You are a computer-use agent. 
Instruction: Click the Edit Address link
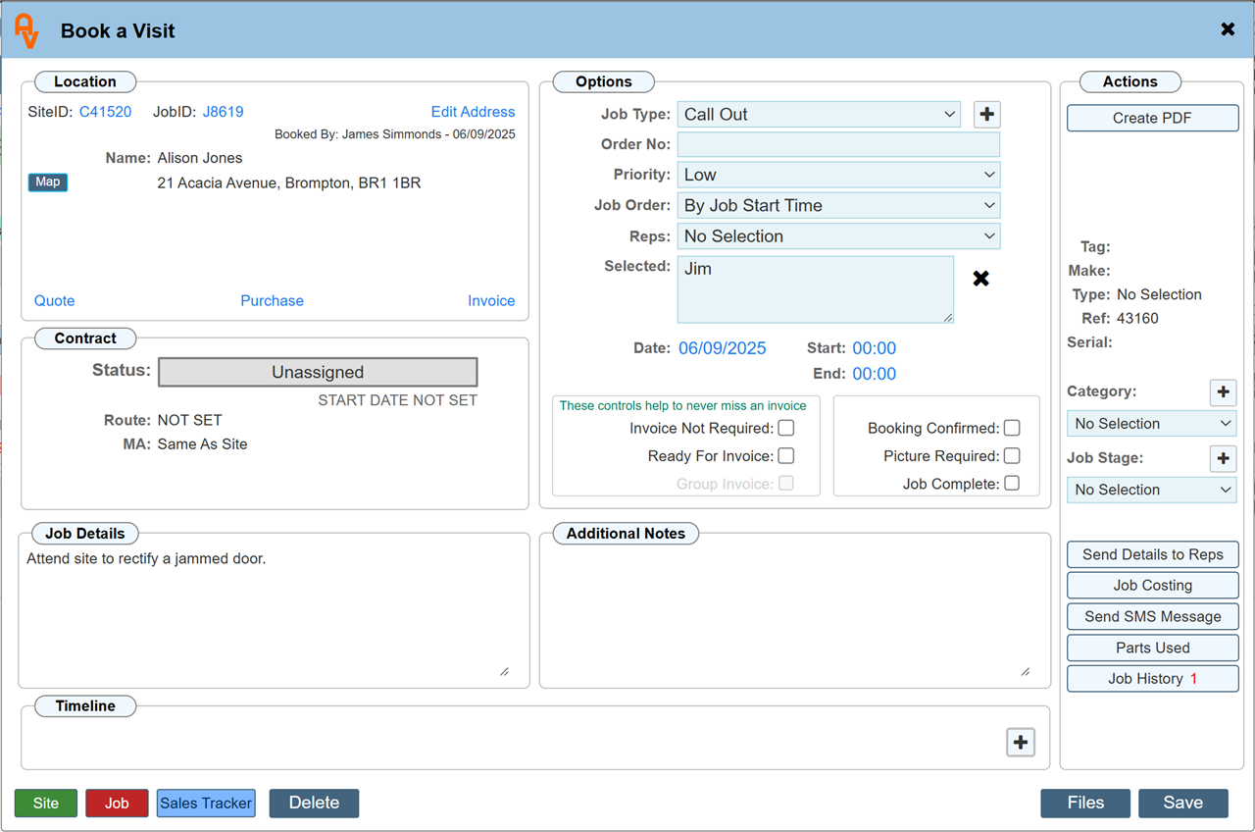pyautogui.click(x=473, y=112)
